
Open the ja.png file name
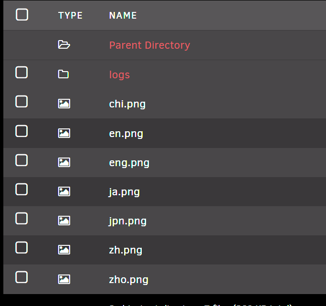tap(124, 192)
